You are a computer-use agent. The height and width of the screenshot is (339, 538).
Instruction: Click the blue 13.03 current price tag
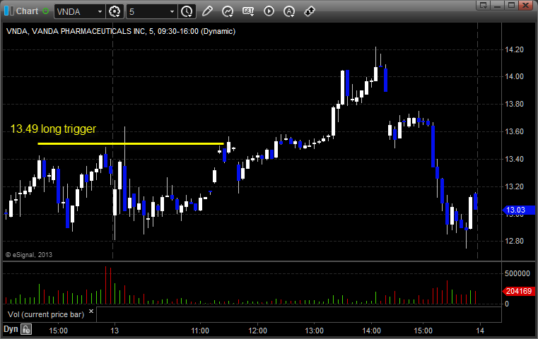point(518,210)
